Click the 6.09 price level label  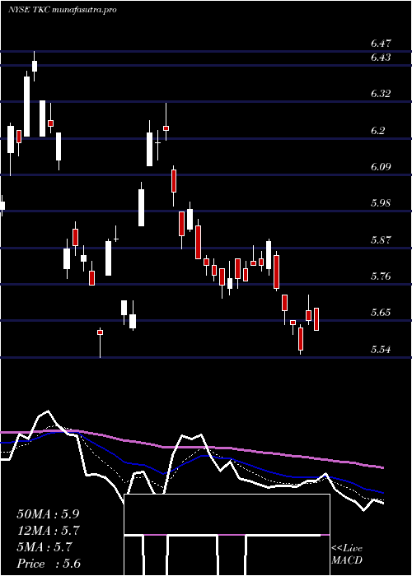click(381, 167)
